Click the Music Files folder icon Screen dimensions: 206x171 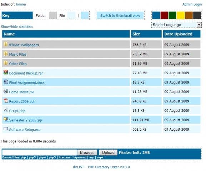6,54
